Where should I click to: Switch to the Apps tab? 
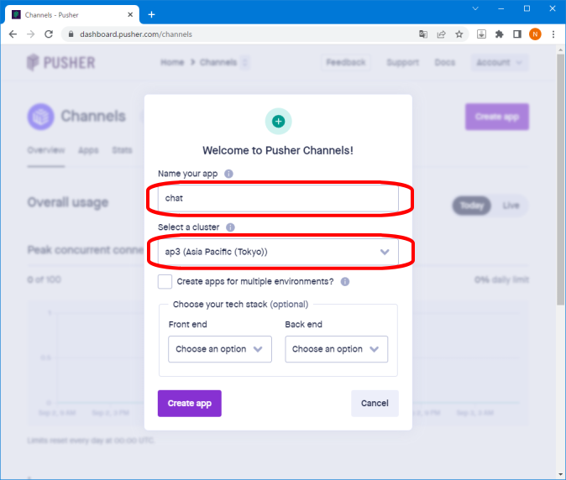(x=88, y=150)
